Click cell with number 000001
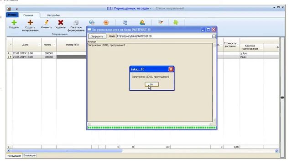This screenshot has width=292, height=164. click(49, 53)
